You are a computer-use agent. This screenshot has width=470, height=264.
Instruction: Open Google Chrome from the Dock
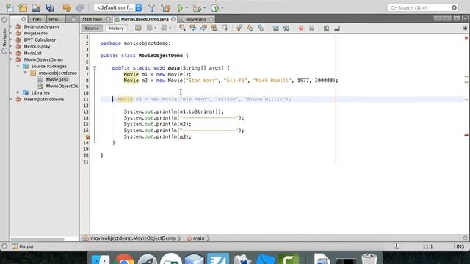coord(124,260)
